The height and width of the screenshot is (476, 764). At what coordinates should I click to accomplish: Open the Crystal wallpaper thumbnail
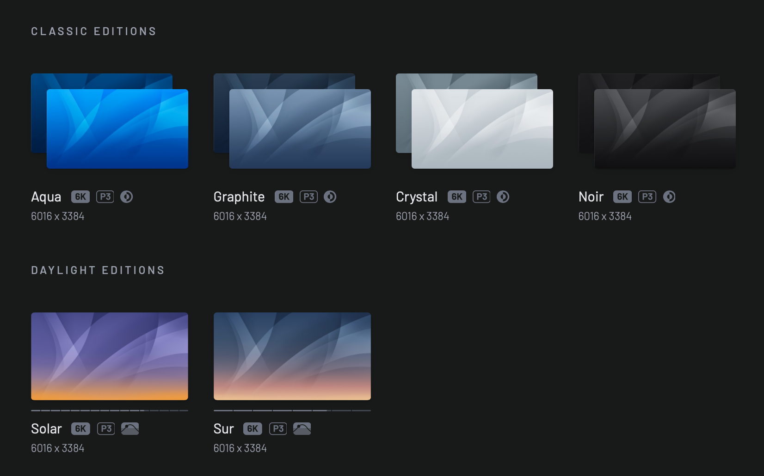482,128
